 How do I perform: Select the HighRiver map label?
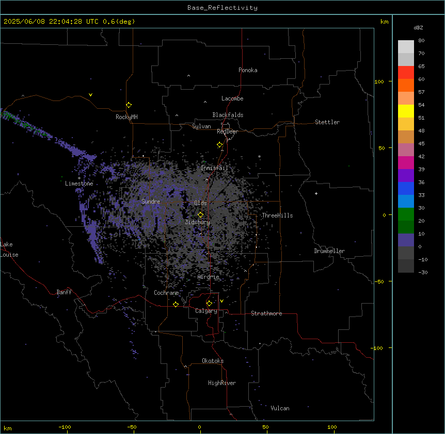click(x=222, y=383)
